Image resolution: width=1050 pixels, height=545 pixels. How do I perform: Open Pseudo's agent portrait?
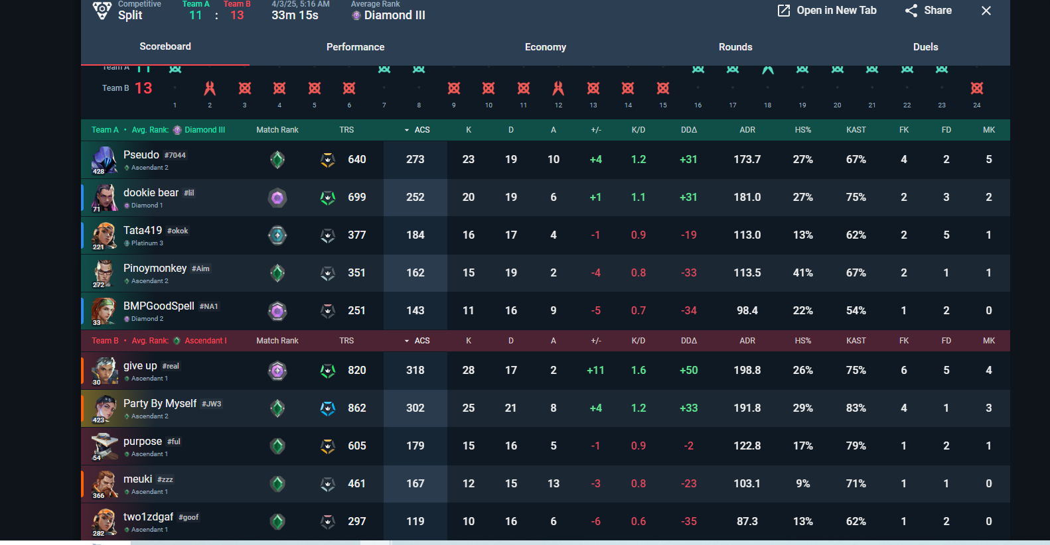pos(104,160)
